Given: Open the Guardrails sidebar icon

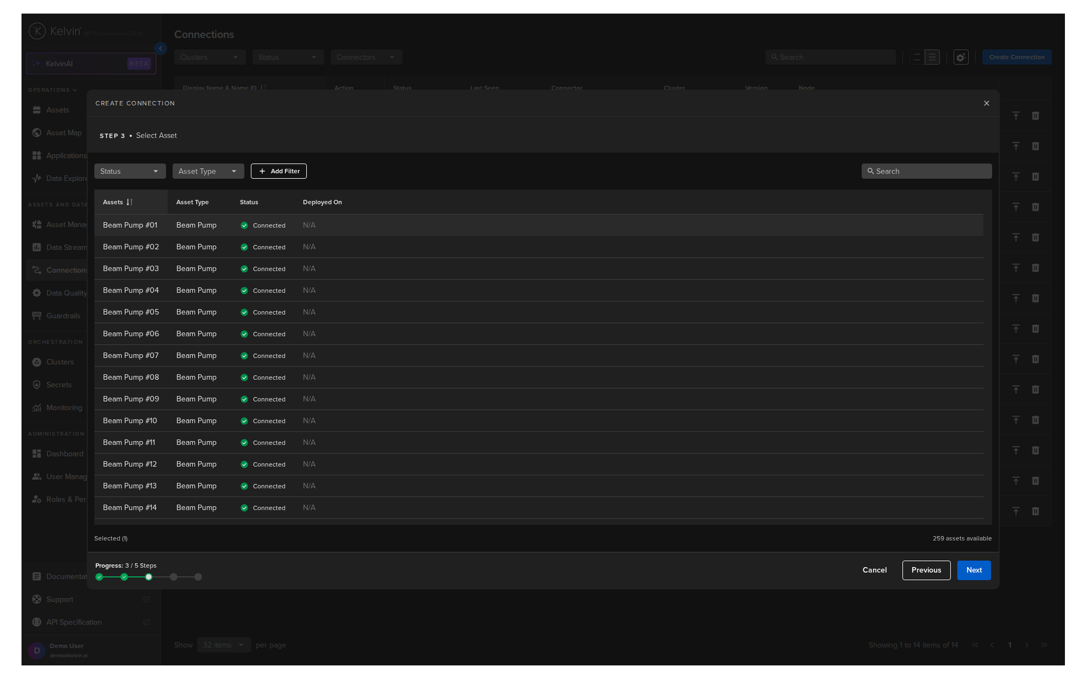Looking at the screenshot, I should pos(37,316).
